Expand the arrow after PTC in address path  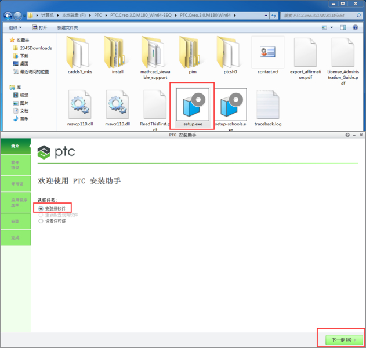coord(106,16)
